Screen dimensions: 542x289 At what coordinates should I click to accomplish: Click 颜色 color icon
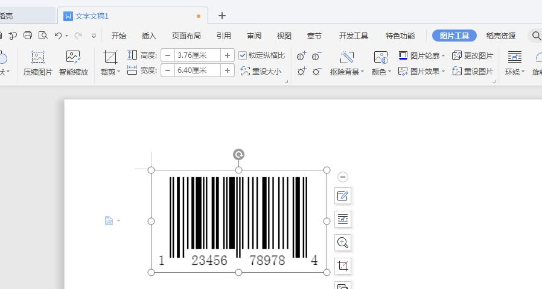click(381, 57)
